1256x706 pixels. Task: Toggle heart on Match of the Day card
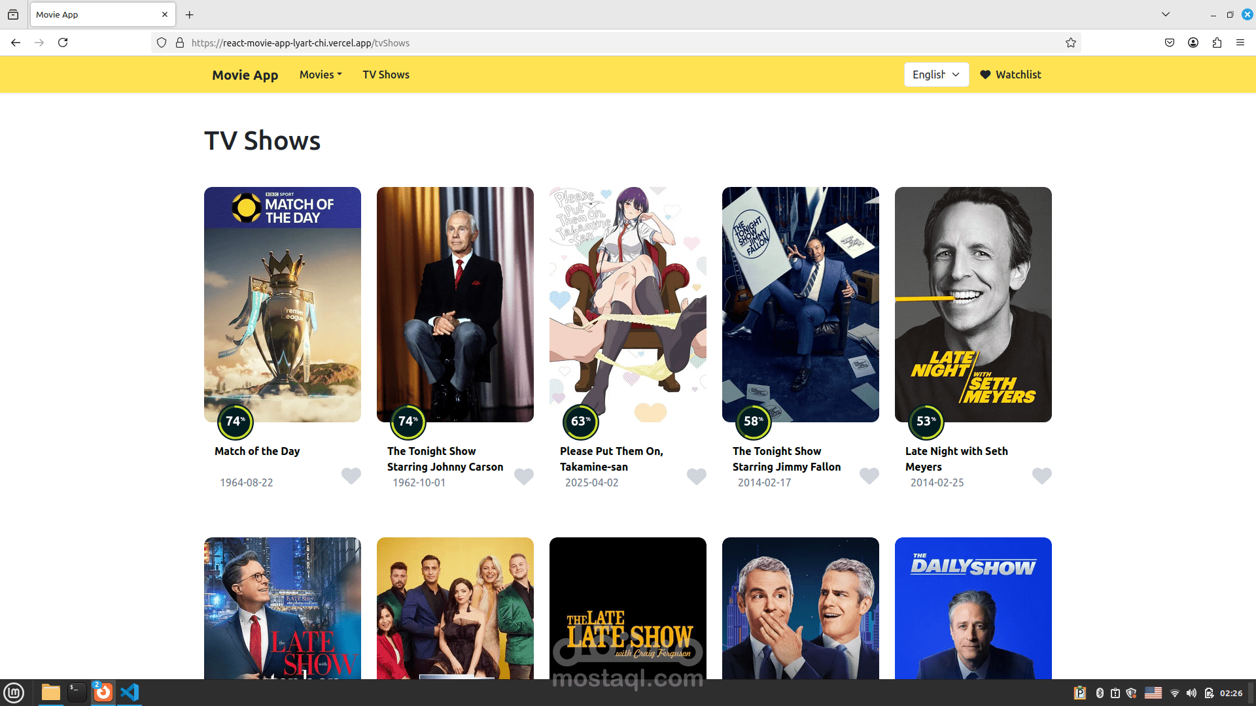coord(351,475)
